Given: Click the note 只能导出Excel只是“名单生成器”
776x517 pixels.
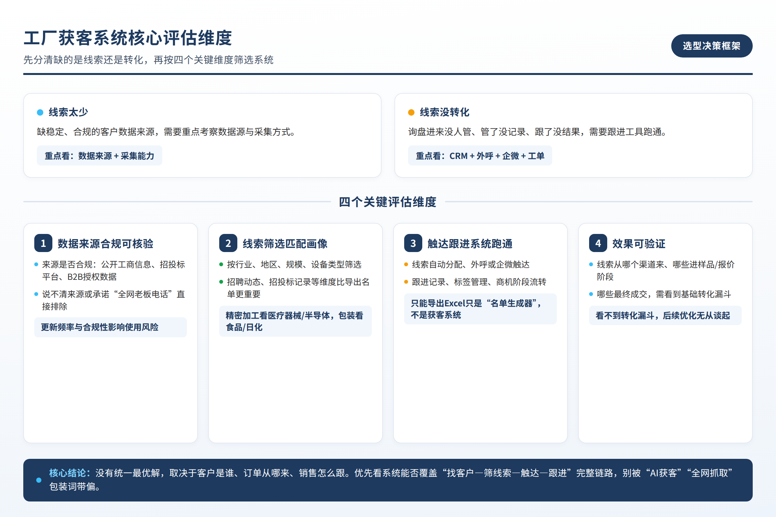Looking at the screenshot, I should click(480, 309).
